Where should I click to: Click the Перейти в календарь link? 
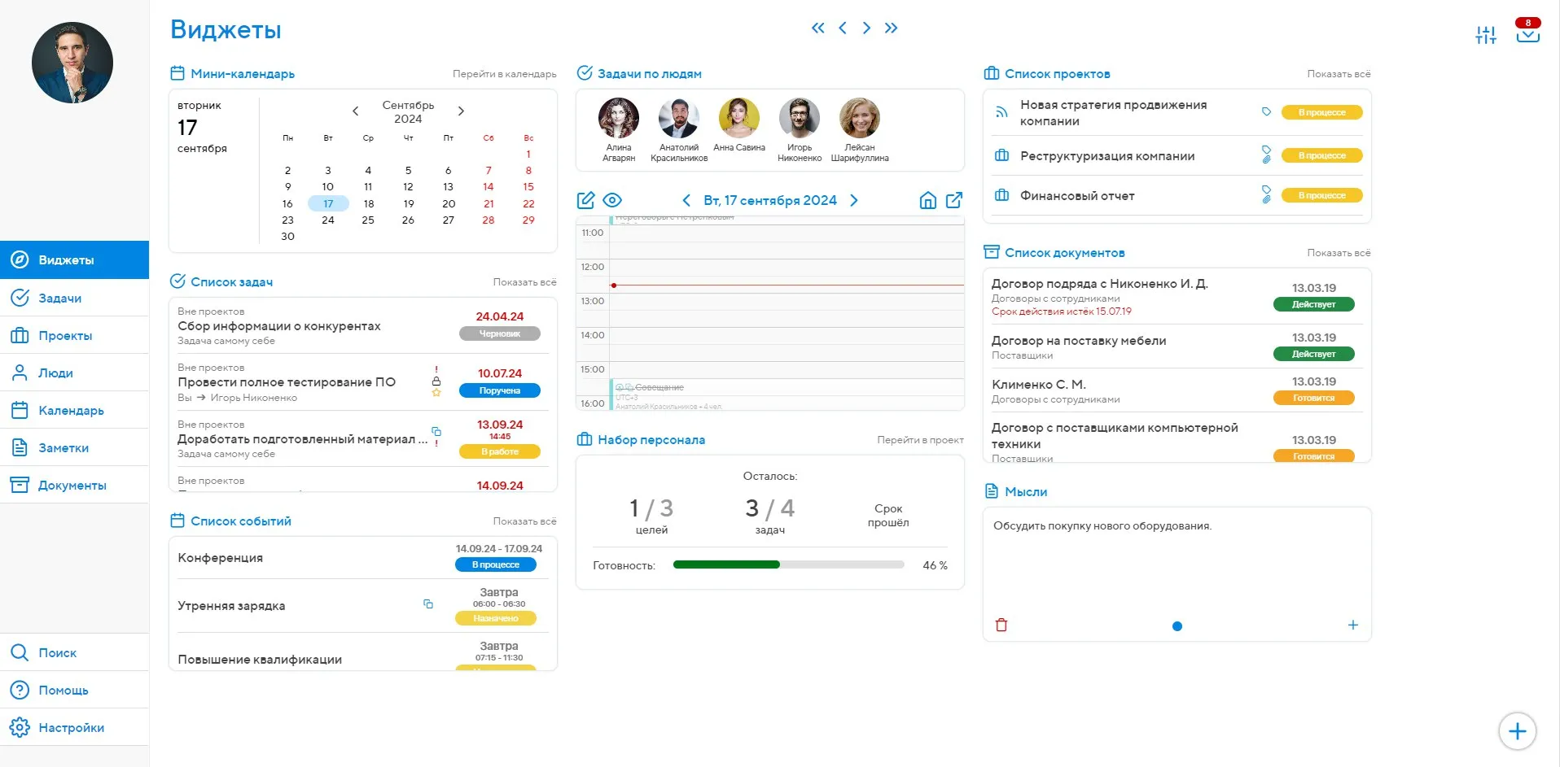pyautogui.click(x=504, y=73)
